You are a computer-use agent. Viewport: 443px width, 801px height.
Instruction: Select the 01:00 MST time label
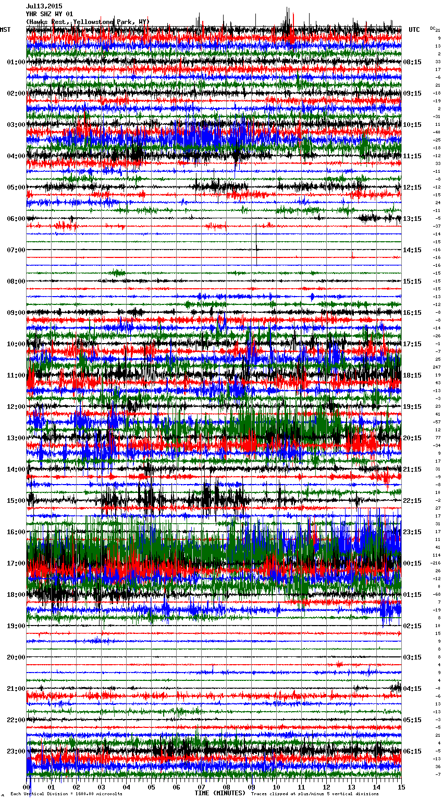(16, 62)
